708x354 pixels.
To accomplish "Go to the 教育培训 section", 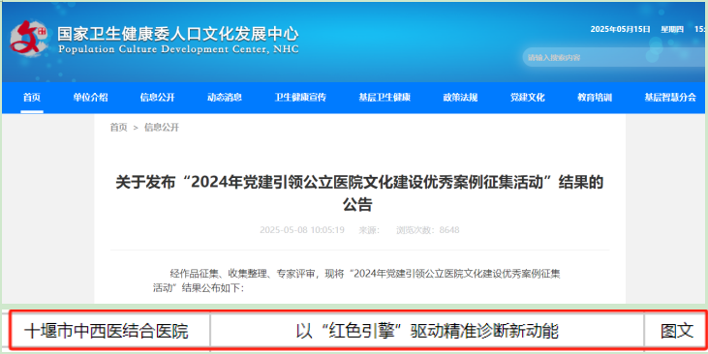I will point(595,98).
